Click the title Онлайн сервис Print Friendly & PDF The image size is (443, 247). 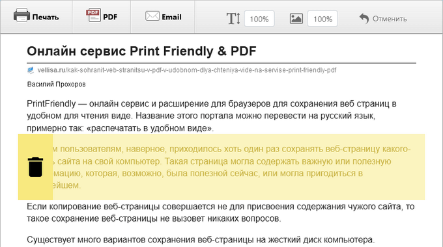pyautogui.click(x=141, y=51)
